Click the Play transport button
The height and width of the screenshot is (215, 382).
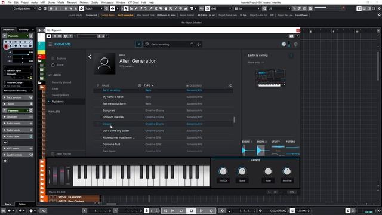201,211
